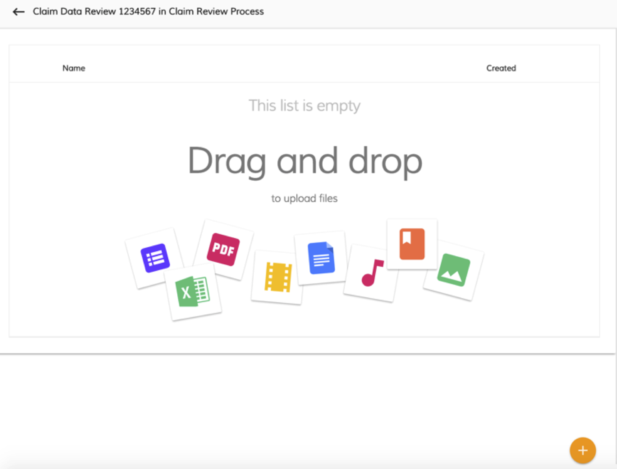Click the Claim Data Review 1234567 title
Viewport: 617px width, 469px height.
tap(148, 11)
